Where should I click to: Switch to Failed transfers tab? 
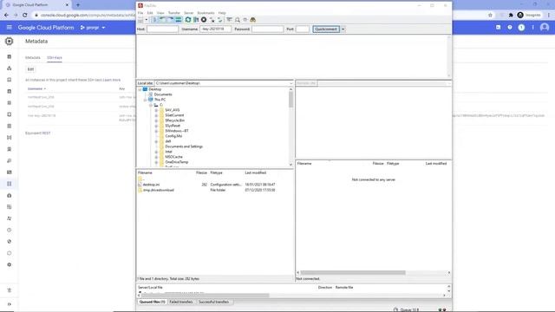pos(181,302)
